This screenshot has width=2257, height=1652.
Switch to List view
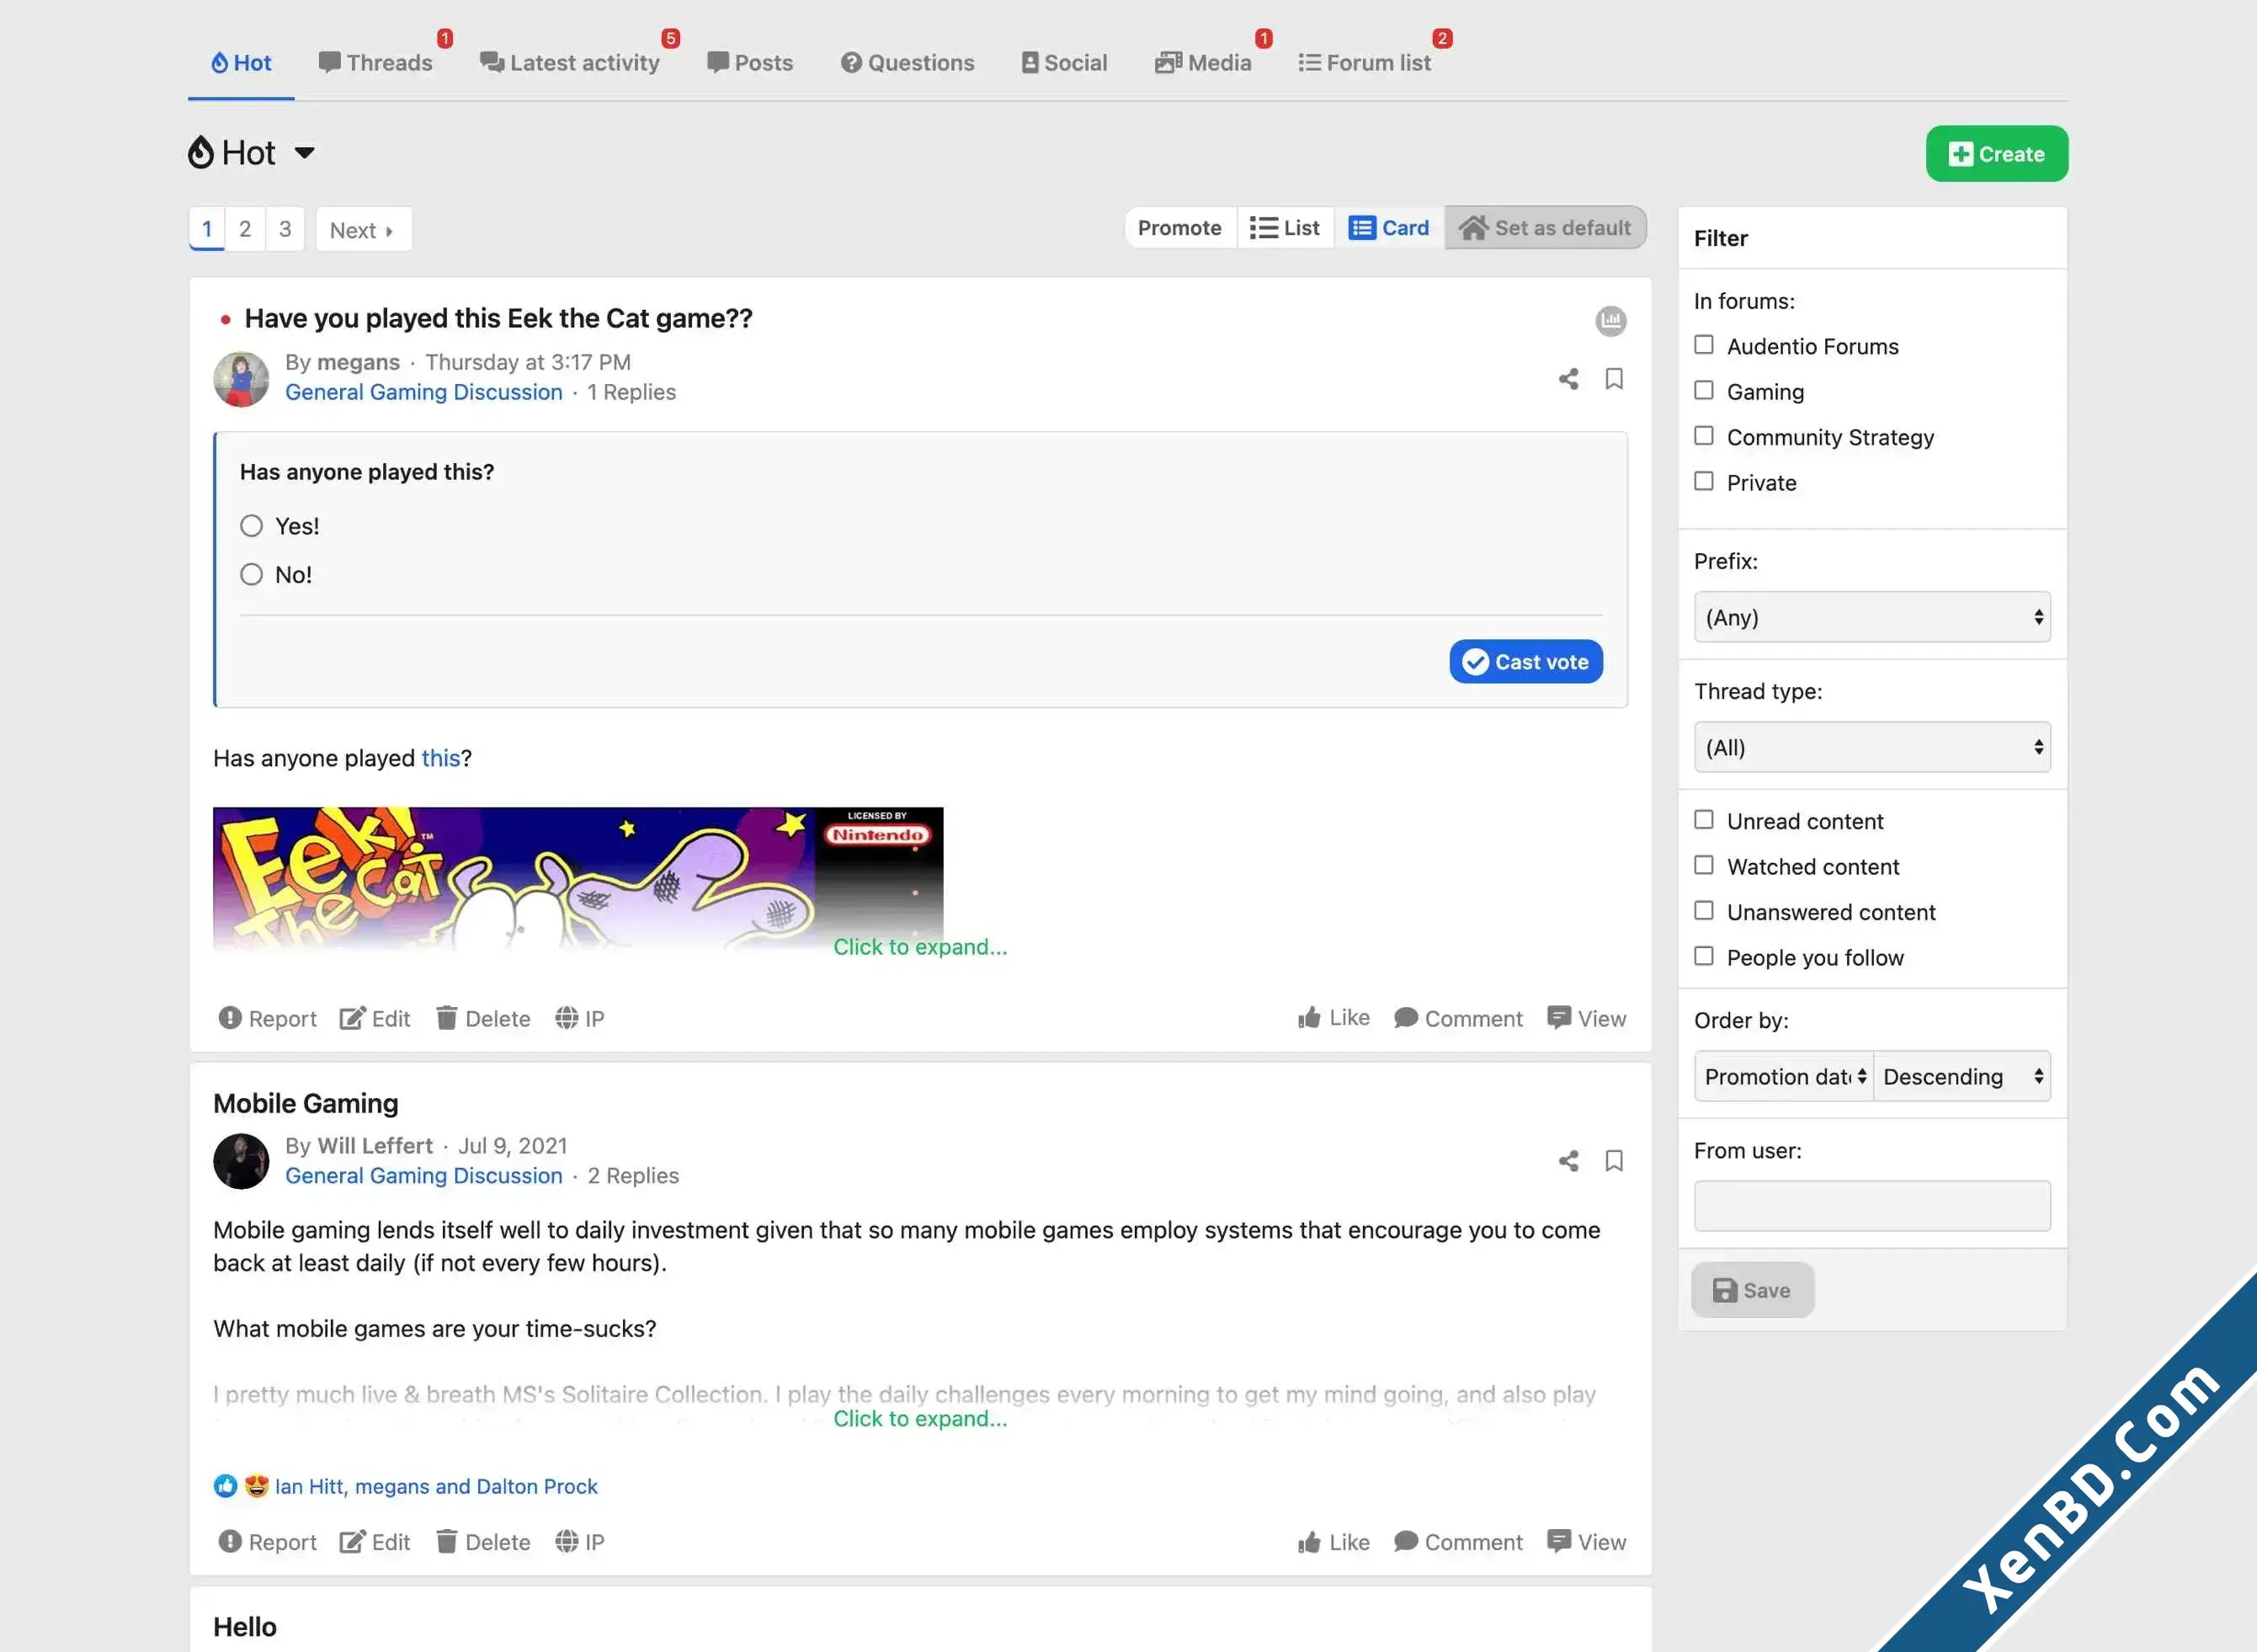click(1285, 228)
